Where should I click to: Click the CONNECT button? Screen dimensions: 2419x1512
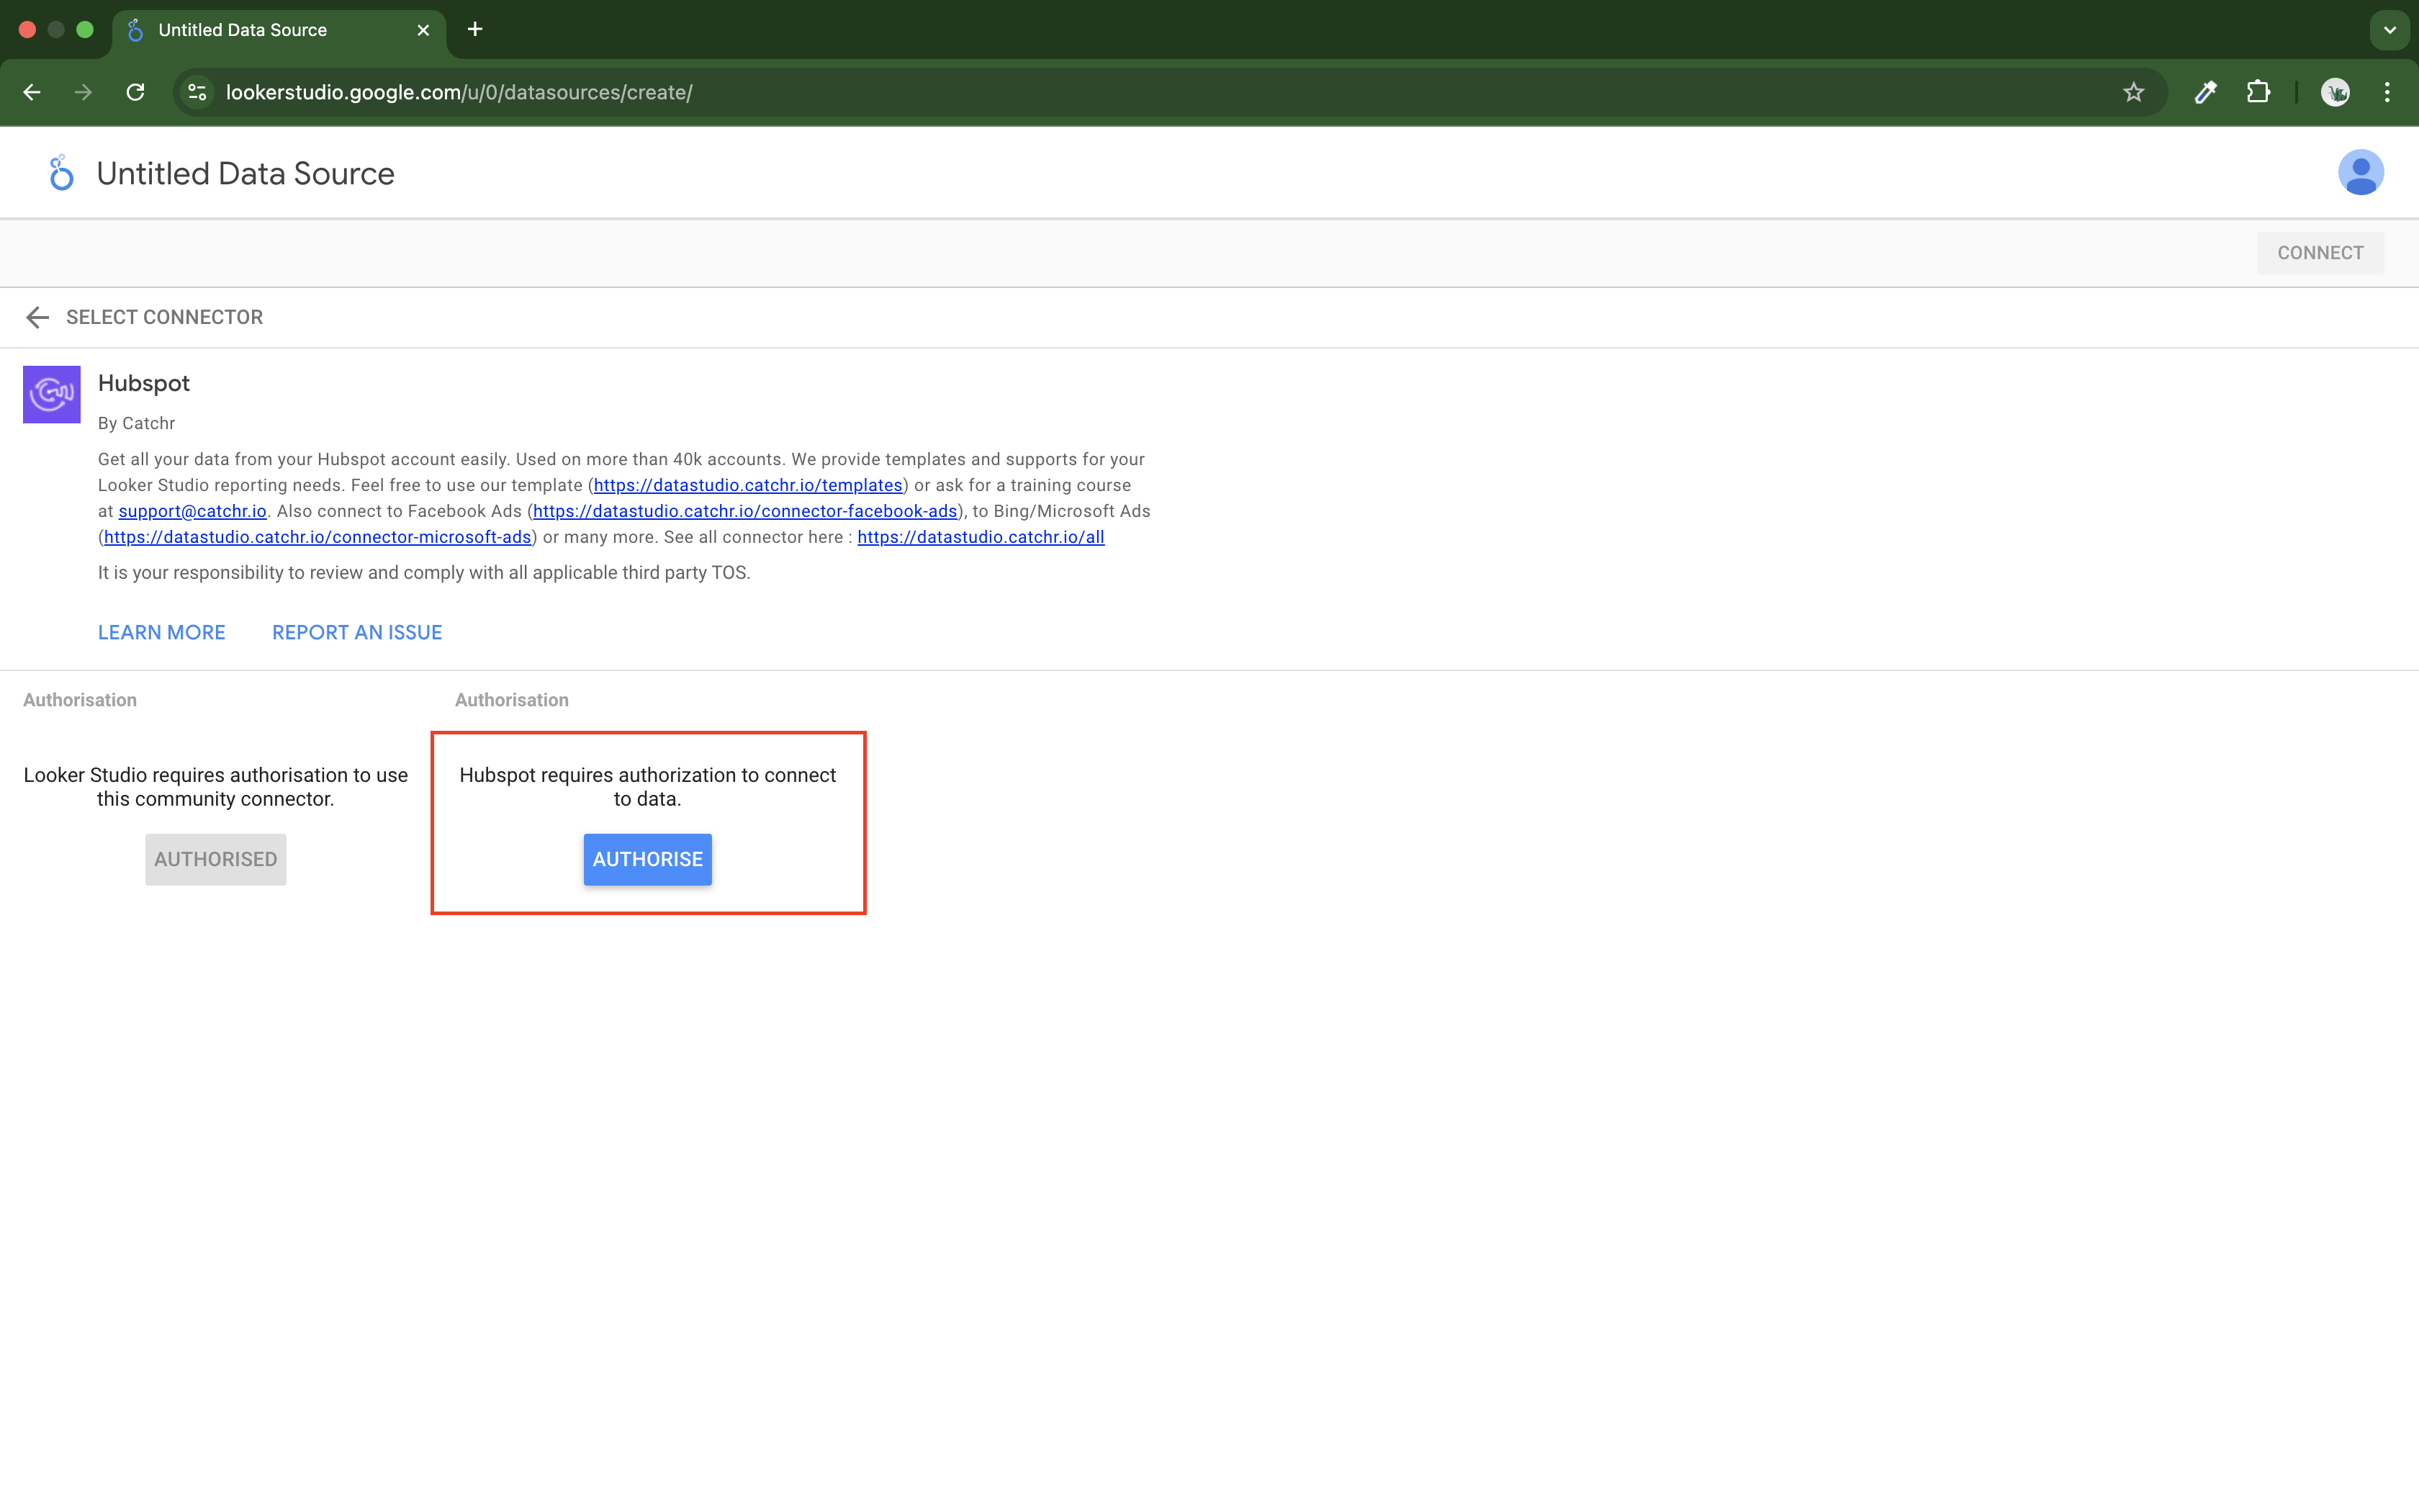coord(2320,253)
